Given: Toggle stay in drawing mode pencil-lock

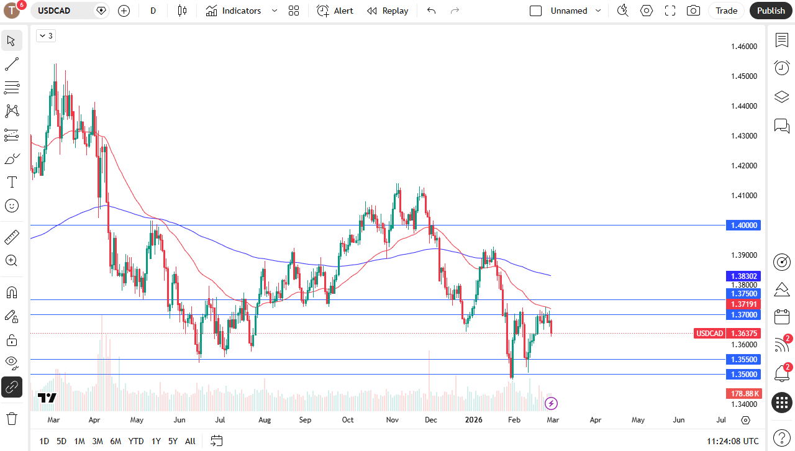Looking at the screenshot, I should (x=11, y=316).
